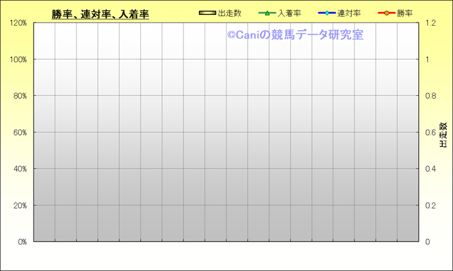The image size is (453, 271).
Task: Select the 勝率 legend text label
Action: click(x=405, y=13)
